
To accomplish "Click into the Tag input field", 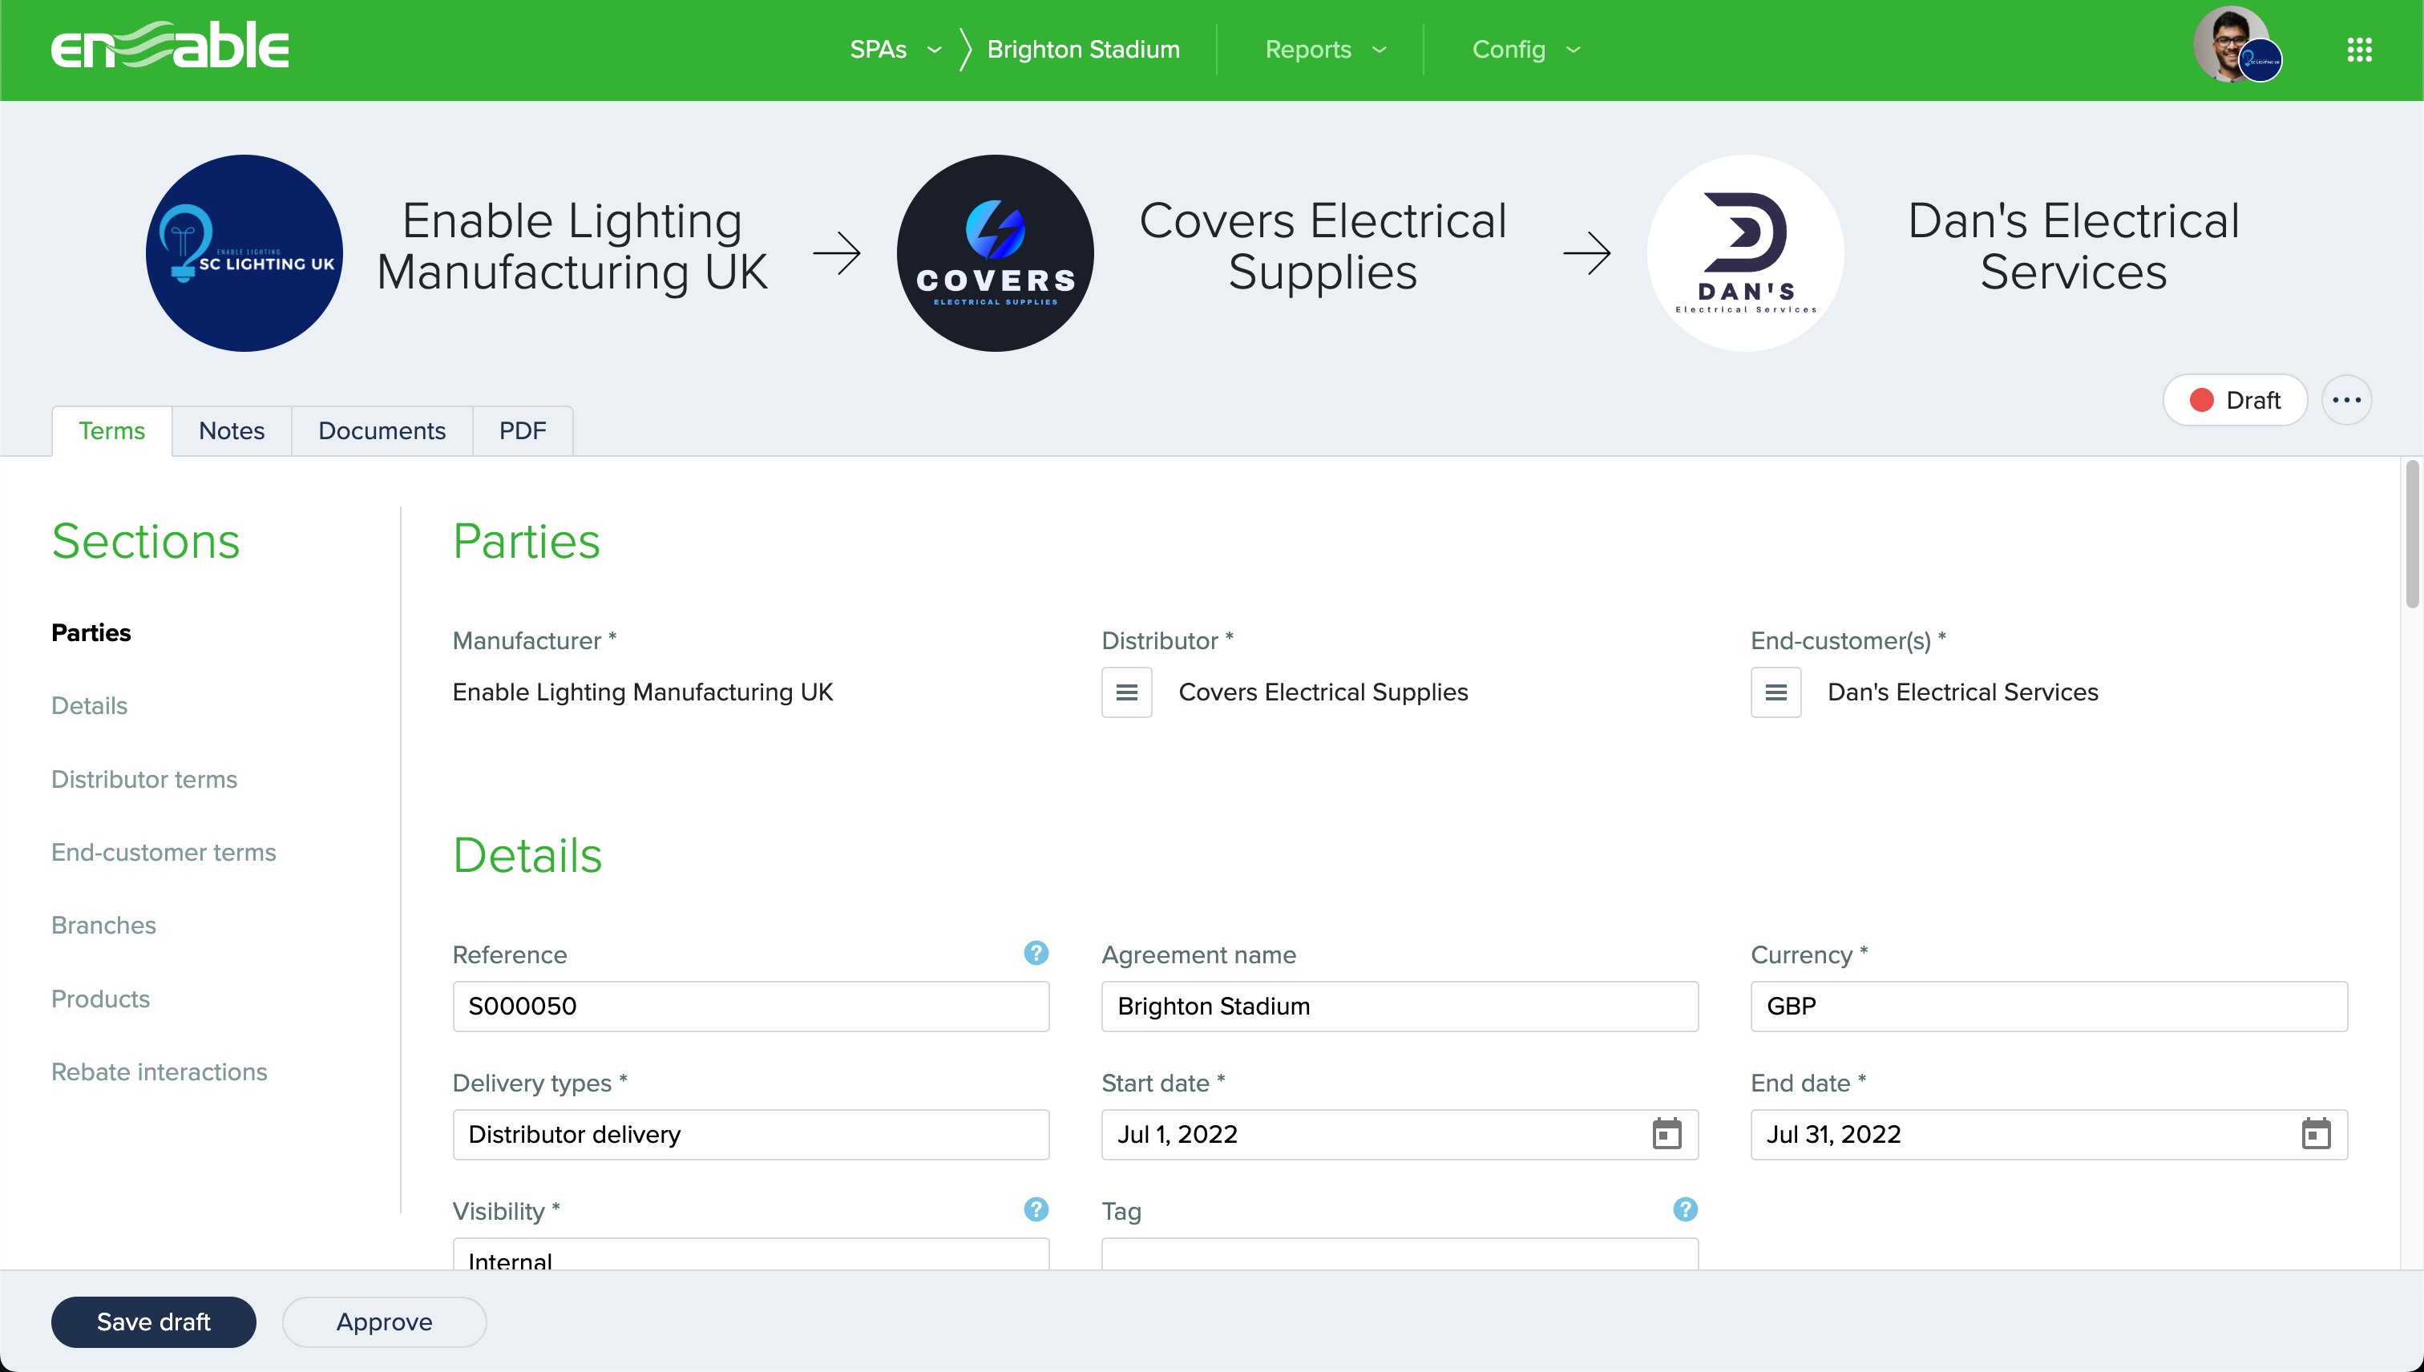I will (x=1400, y=1254).
